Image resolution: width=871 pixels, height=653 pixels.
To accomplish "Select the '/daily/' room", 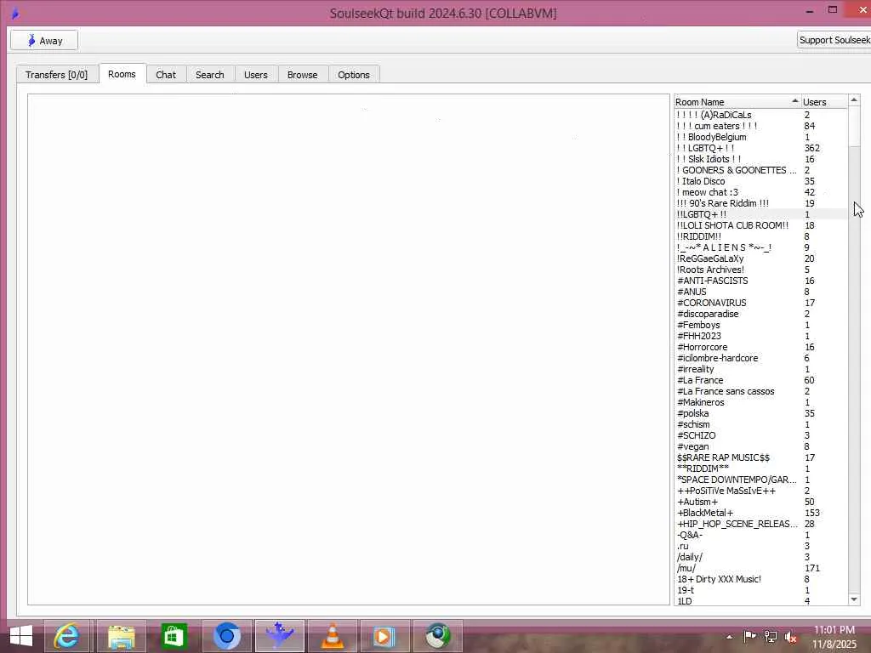I will pos(760,557).
